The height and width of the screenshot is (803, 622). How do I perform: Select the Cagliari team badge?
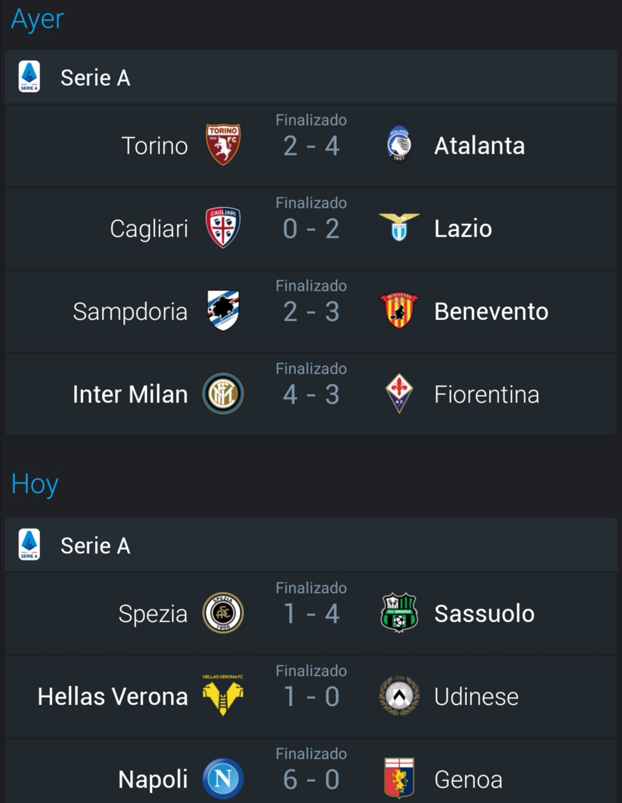223,228
